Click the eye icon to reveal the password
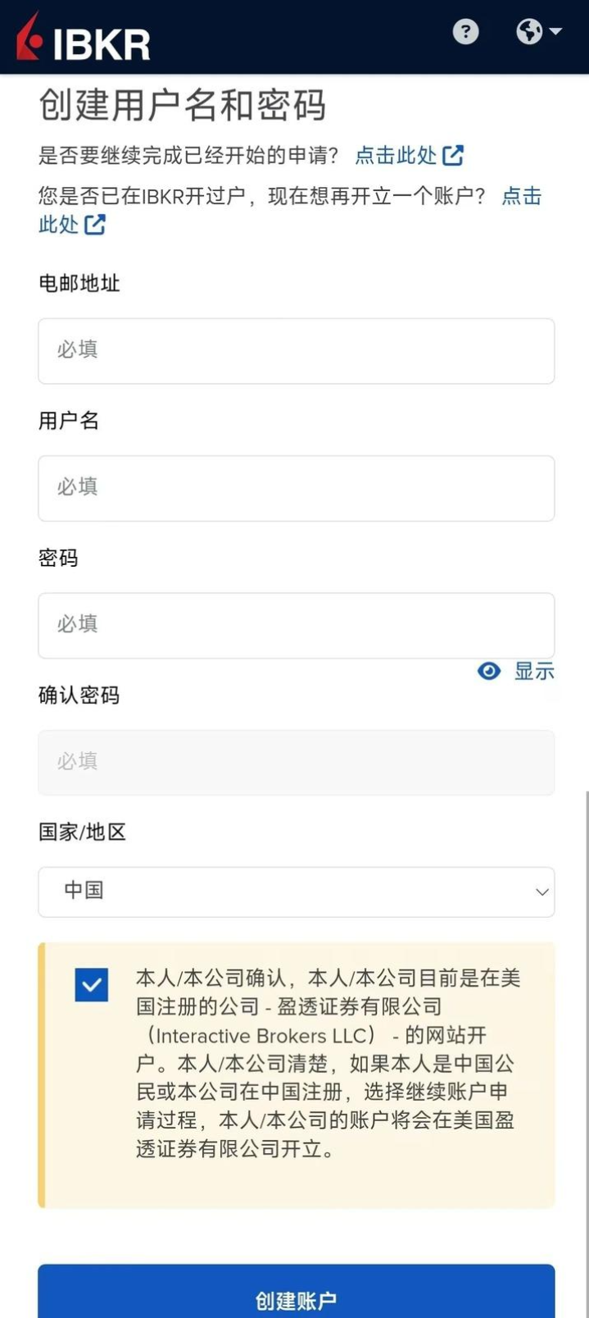Image resolution: width=589 pixels, height=1318 pixels. [x=489, y=671]
